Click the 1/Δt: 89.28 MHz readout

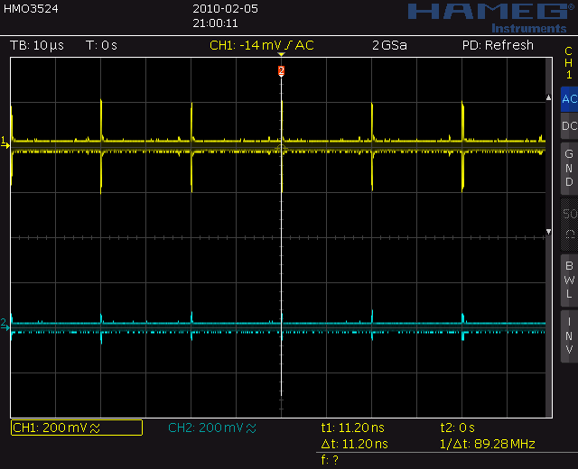coord(488,444)
